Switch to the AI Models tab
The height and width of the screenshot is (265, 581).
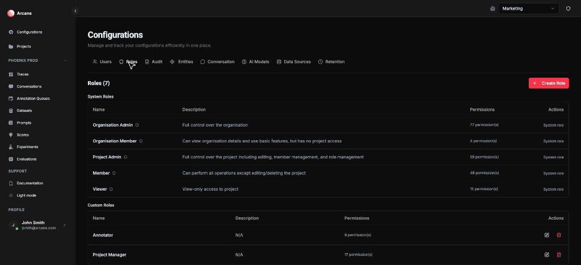[255, 62]
